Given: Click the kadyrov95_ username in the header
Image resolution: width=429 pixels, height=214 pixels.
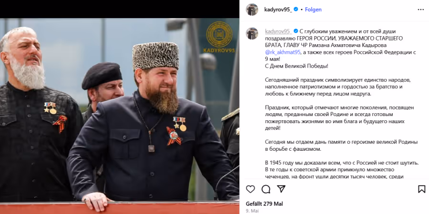Looking at the screenshot, I should pos(278,10).
